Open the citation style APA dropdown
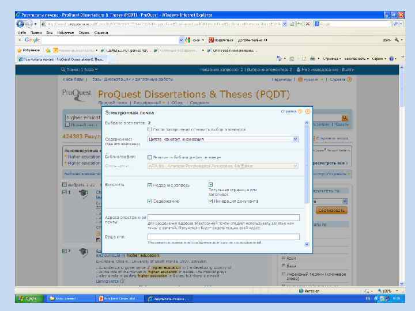The width and height of the screenshot is (415, 311). click(223, 166)
